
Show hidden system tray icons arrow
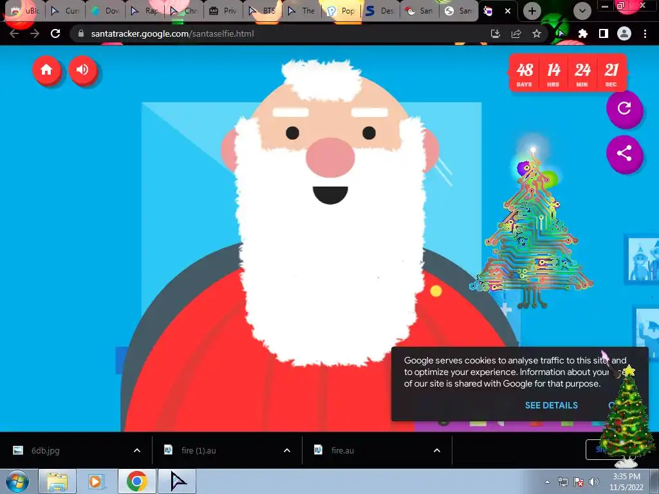[547, 482]
